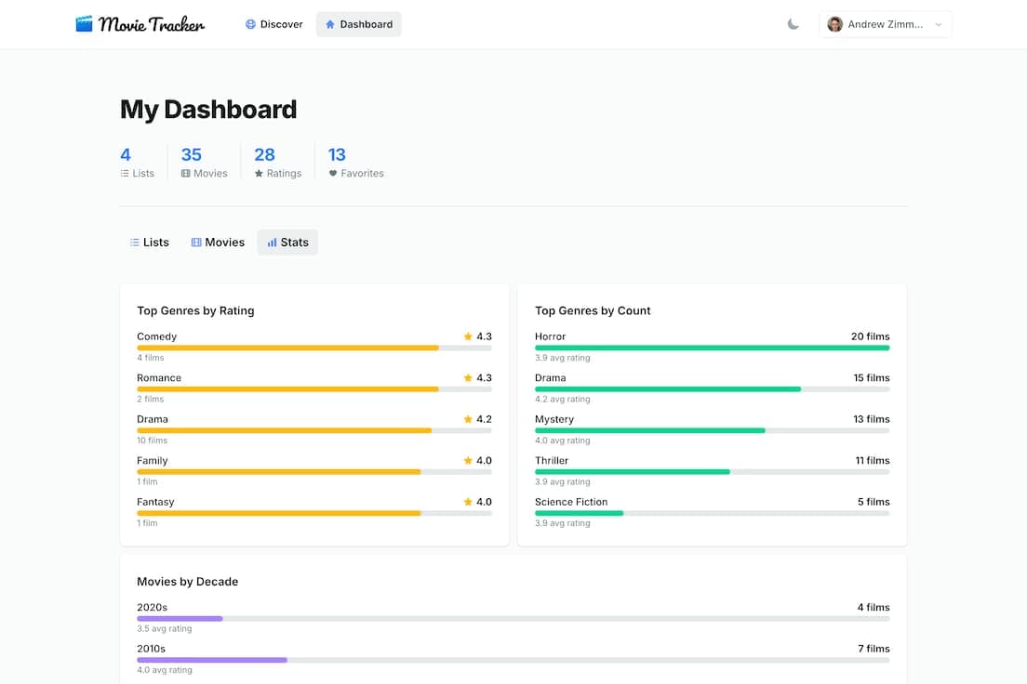Click the '4.2 avg rating' text
The height and width of the screenshot is (684, 1027).
[x=563, y=399]
